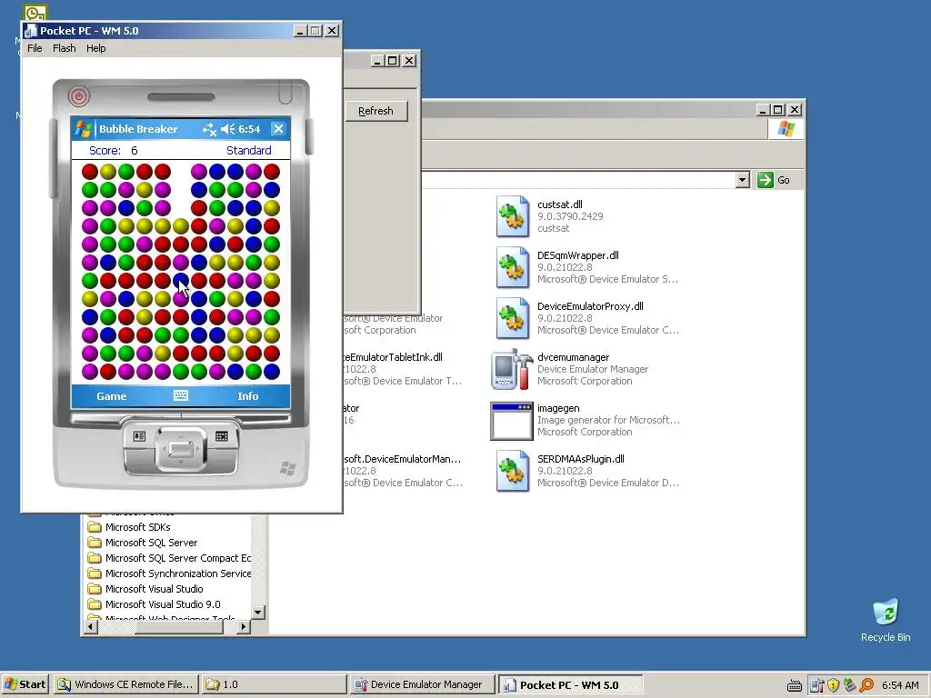This screenshot has height=698, width=931.
Task: Click the Refresh button in Device Emulator Manager
Action: [375, 111]
